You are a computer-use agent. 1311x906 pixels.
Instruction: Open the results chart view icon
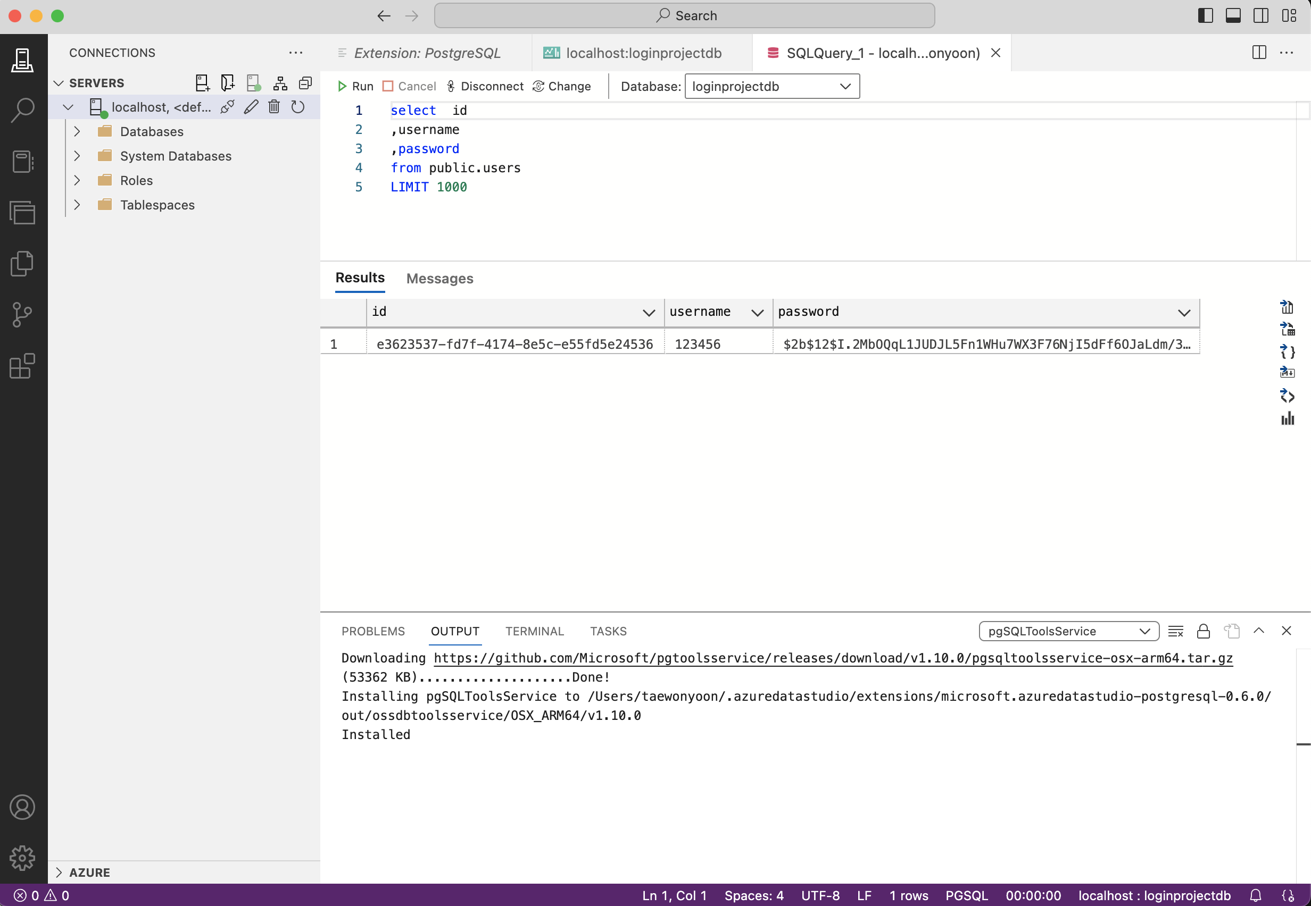click(x=1287, y=418)
